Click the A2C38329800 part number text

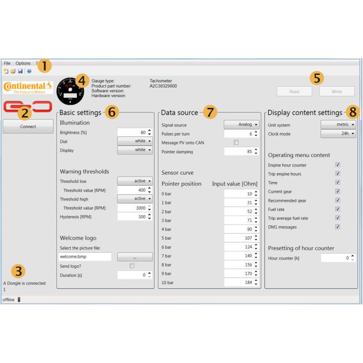coord(163,86)
